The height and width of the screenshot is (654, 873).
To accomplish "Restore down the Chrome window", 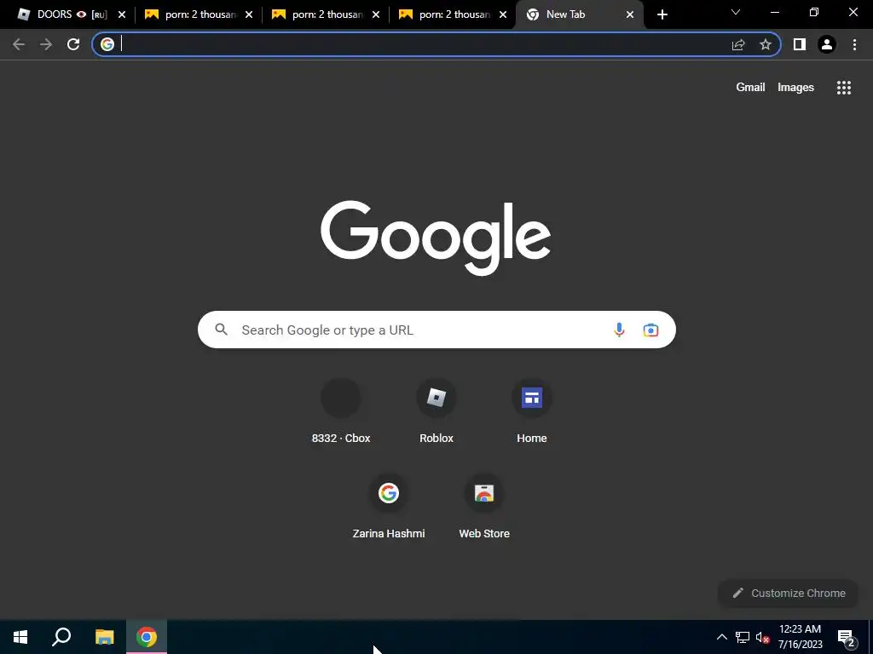I will pos(814,12).
